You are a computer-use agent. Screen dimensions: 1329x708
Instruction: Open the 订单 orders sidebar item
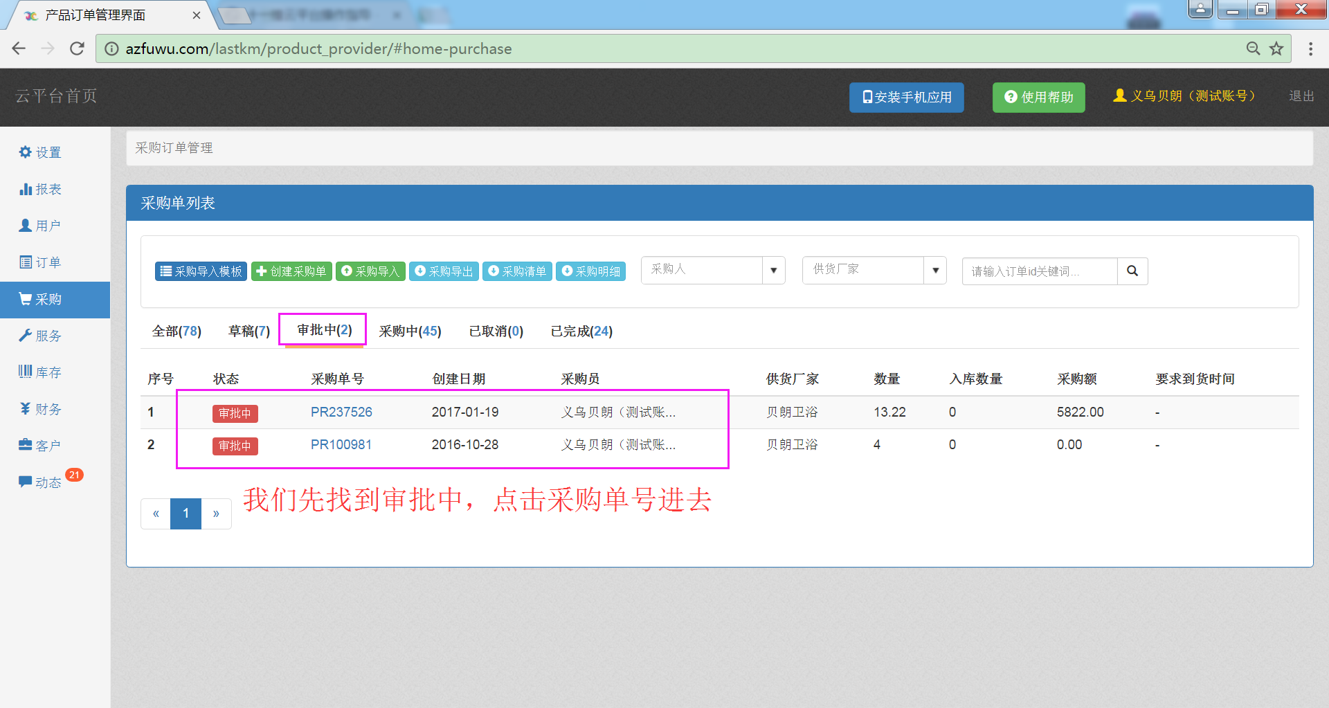(40, 262)
